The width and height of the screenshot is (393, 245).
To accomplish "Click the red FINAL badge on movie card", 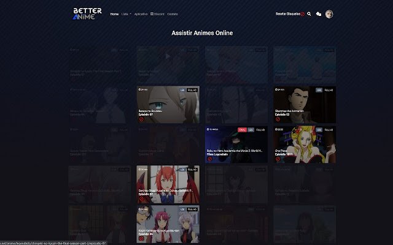I will pos(242,130).
